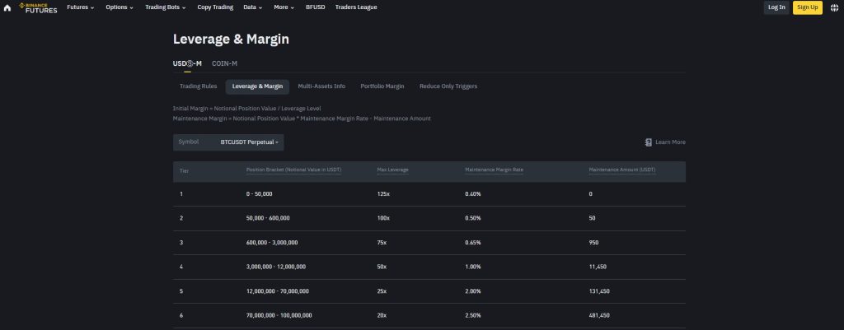Click the 75x max leverage cell
The image size is (844, 330).
point(382,243)
